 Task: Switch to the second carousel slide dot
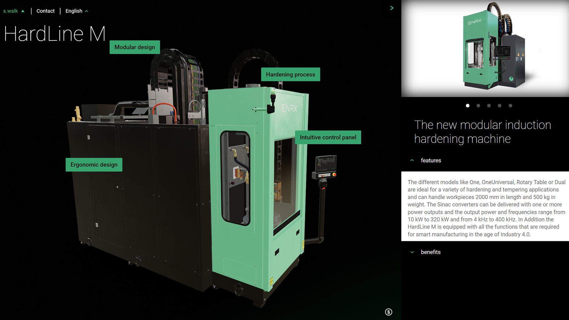click(x=478, y=105)
